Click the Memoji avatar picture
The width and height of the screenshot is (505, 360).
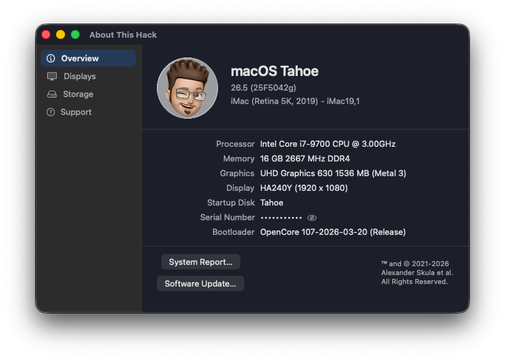pyautogui.click(x=187, y=88)
